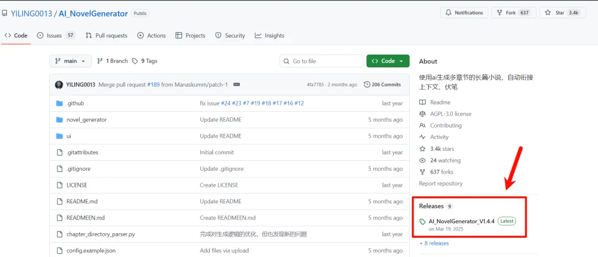The height and width of the screenshot is (257, 598).
Task: Open the 'Create LICENSE' commit message
Action: point(219,185)
